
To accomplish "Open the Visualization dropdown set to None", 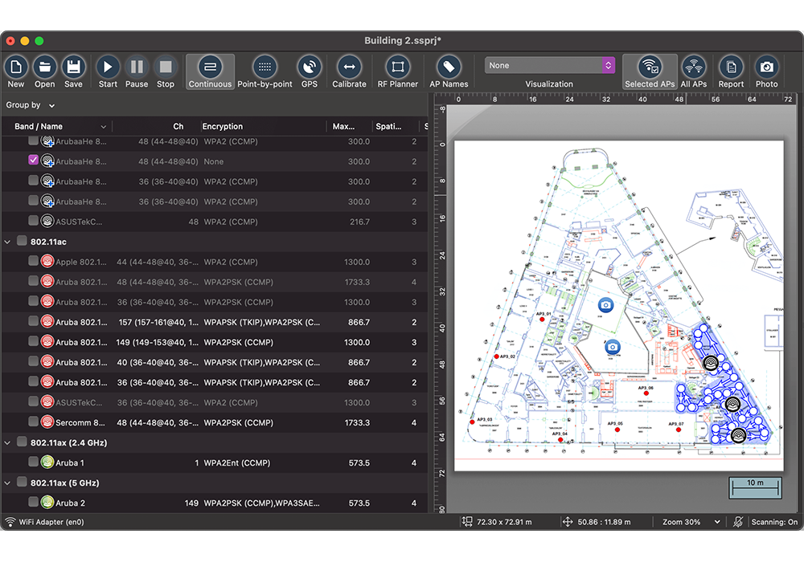I will pyautogui.click(x=549, y=66).
